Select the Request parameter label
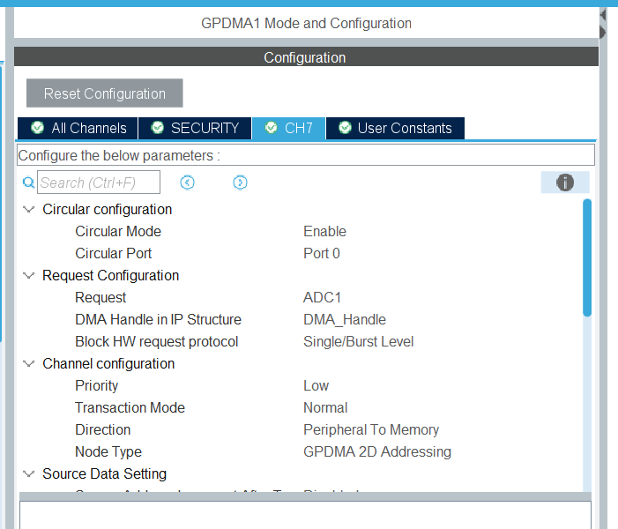618x529 pixels. click(x=101, y=298)
